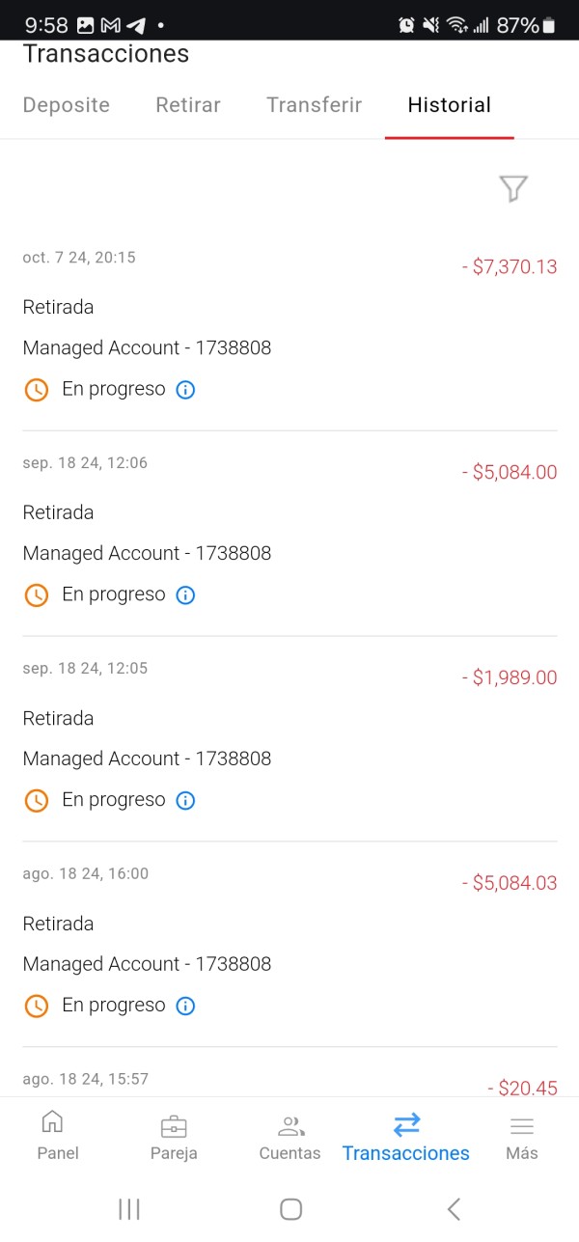Open the - $20.45 transaction at bottom
The height and width of the screenshot is (1242, 579).
click(289, 1083)
